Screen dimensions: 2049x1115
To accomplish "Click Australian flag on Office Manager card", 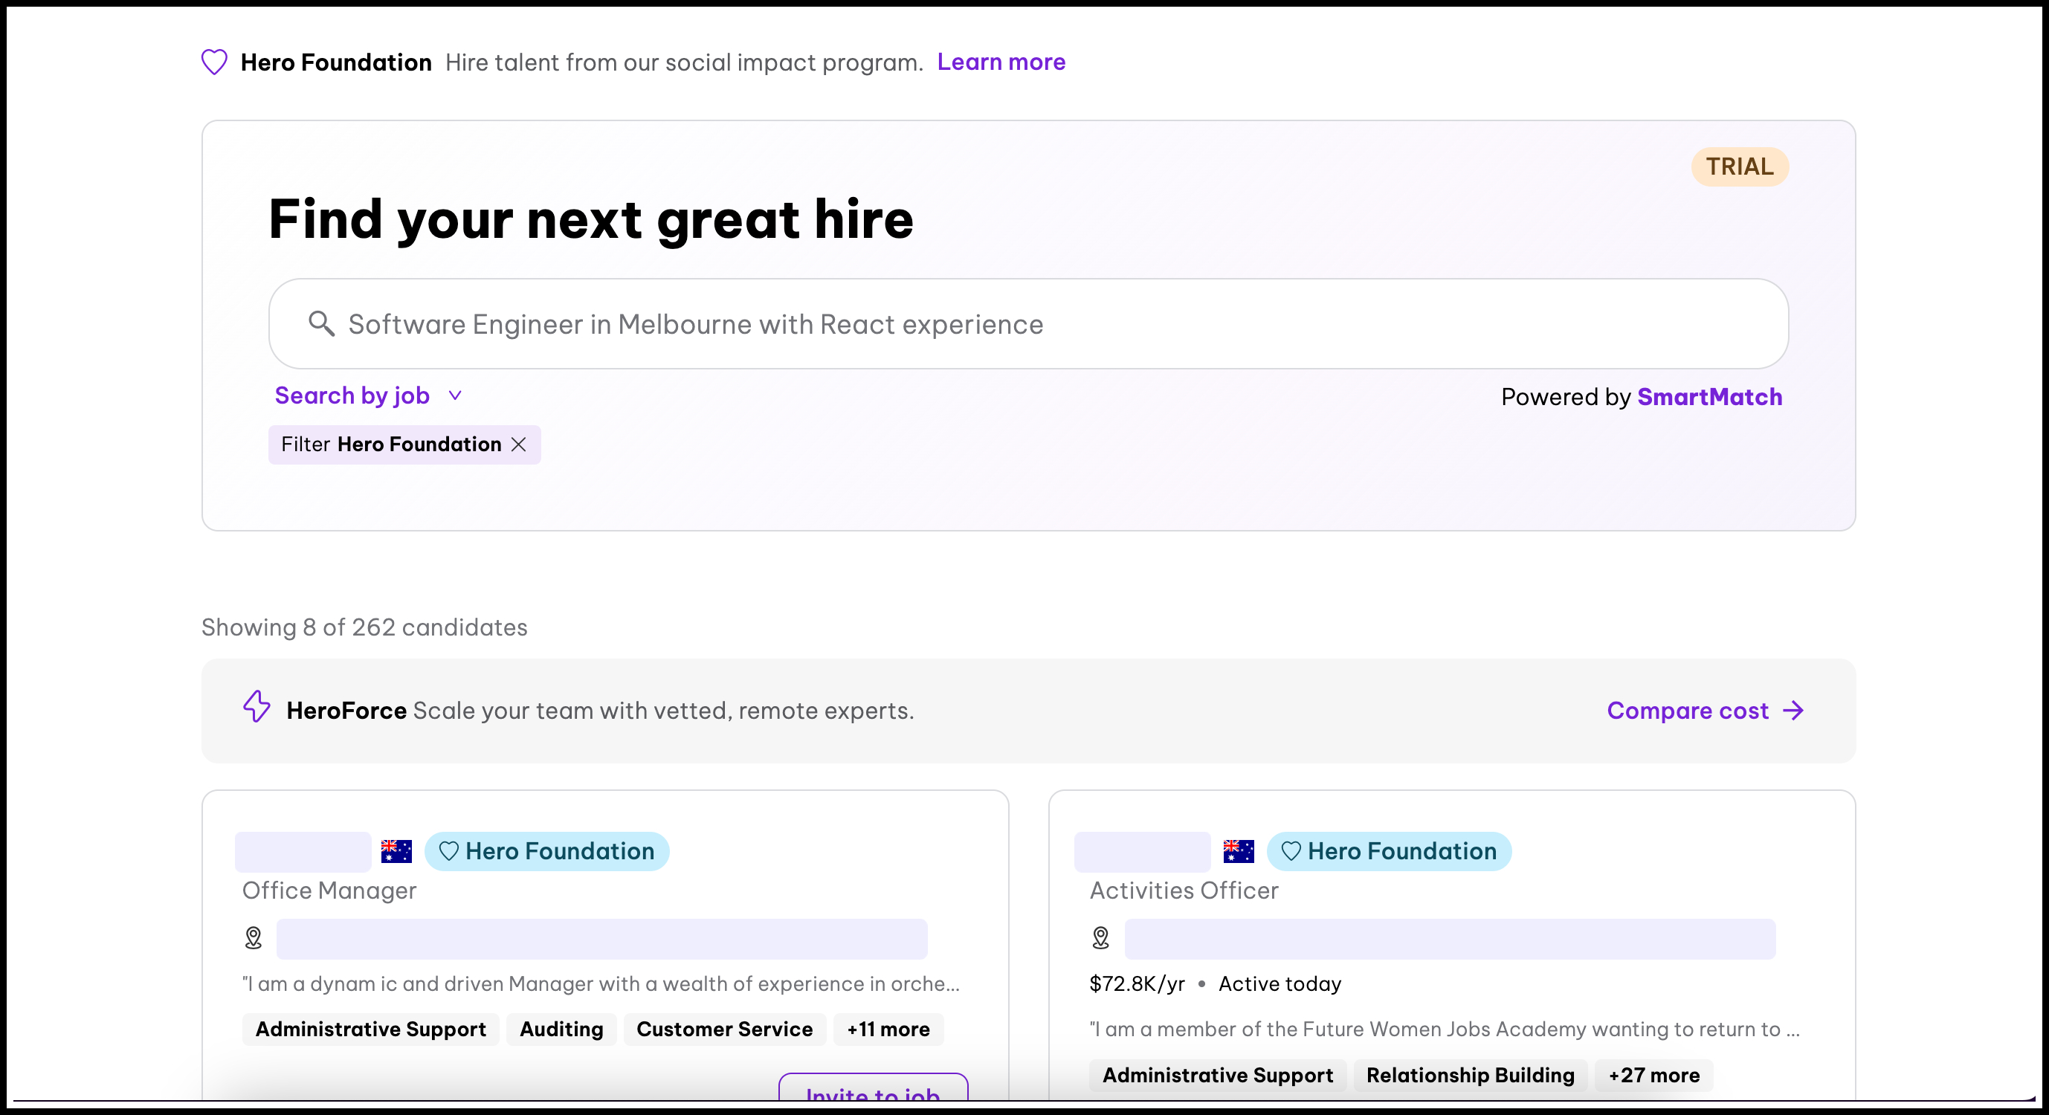I will pos(396,851).
